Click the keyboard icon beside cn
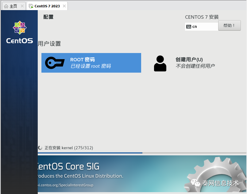 189,27
